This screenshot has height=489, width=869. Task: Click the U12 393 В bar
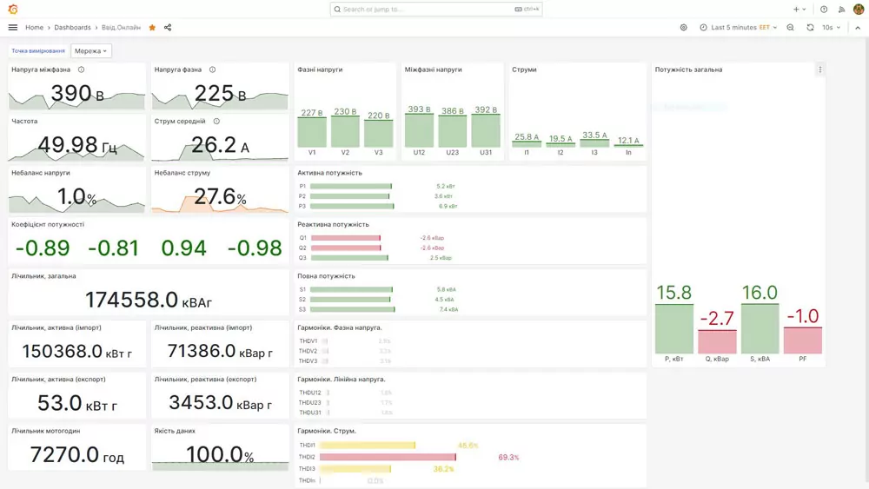[x=419, y=130]
